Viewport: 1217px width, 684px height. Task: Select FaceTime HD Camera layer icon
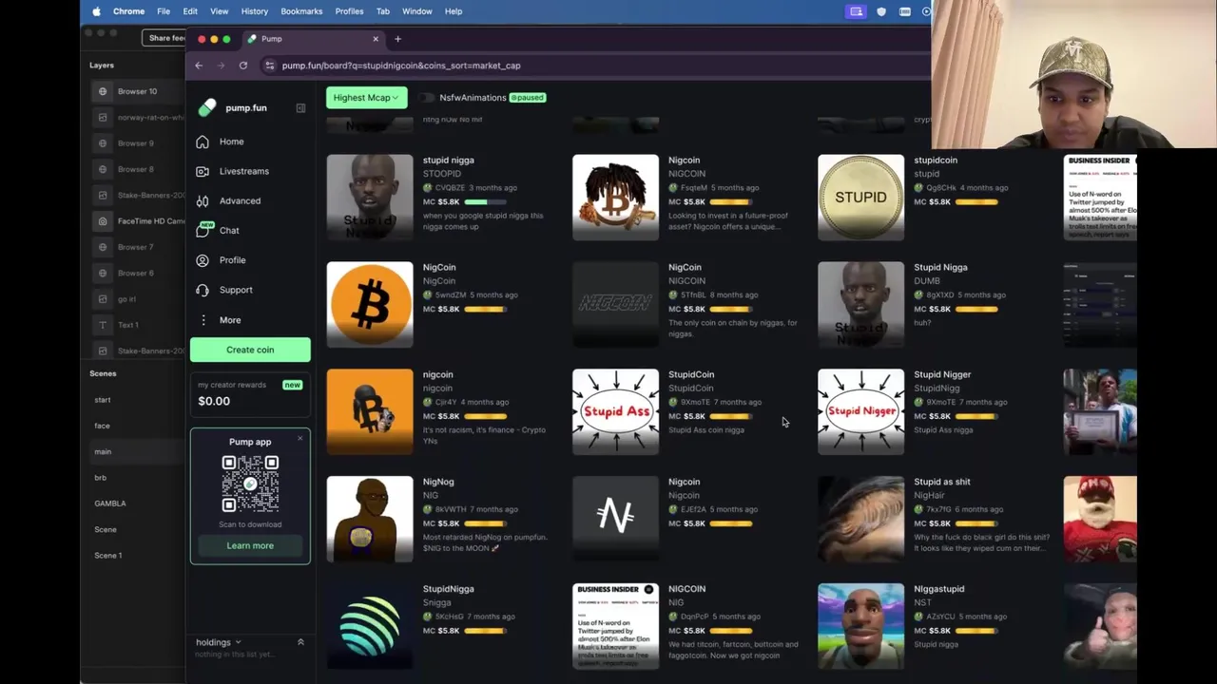(103, 221)
